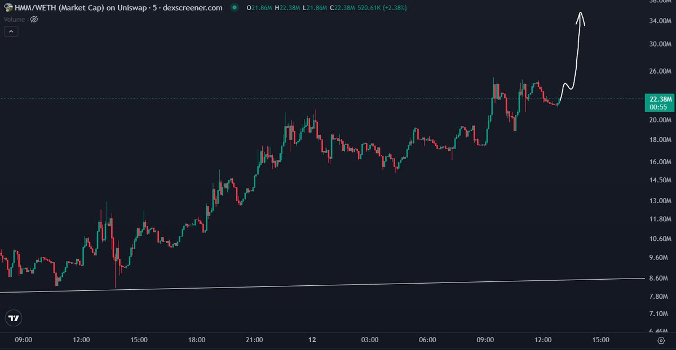The image size is (676, 350).
Task: Click the 12:00 label after date 12 on the time axis
Action: 543,340
